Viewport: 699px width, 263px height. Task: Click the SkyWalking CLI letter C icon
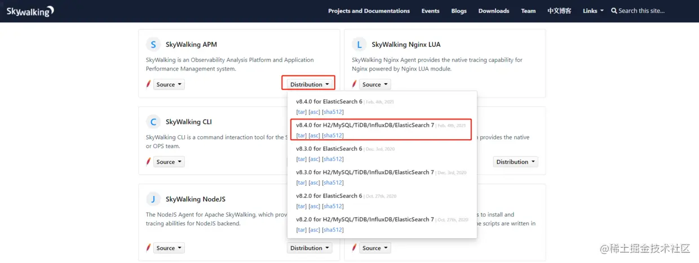coord(153,122)
